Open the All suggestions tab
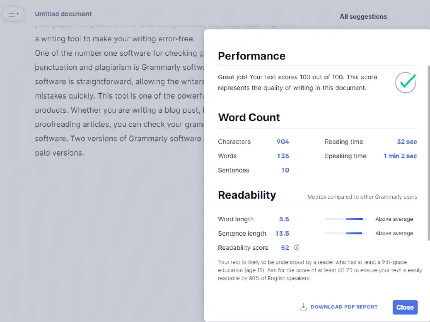430x322 pixels. pyautogui.click(x=363, y=16)
